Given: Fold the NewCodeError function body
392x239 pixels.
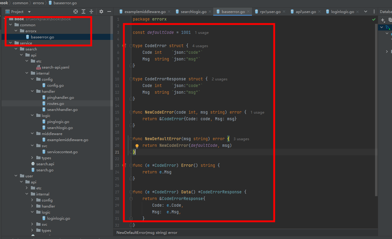Looking at the screenshot, I should 130,112.
